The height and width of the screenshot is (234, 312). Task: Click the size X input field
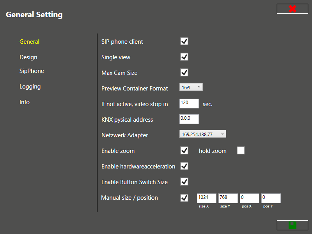207,198
